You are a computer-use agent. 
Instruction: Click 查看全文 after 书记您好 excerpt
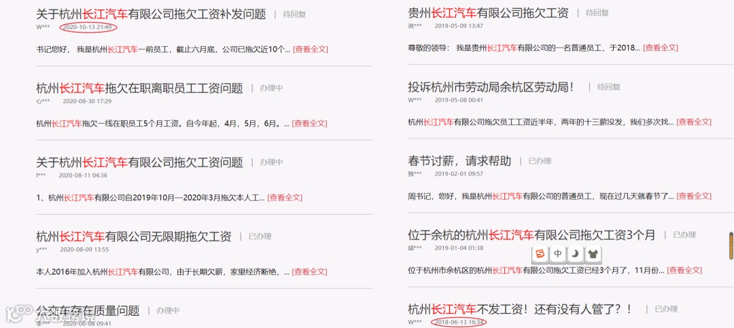coord(311,49)
